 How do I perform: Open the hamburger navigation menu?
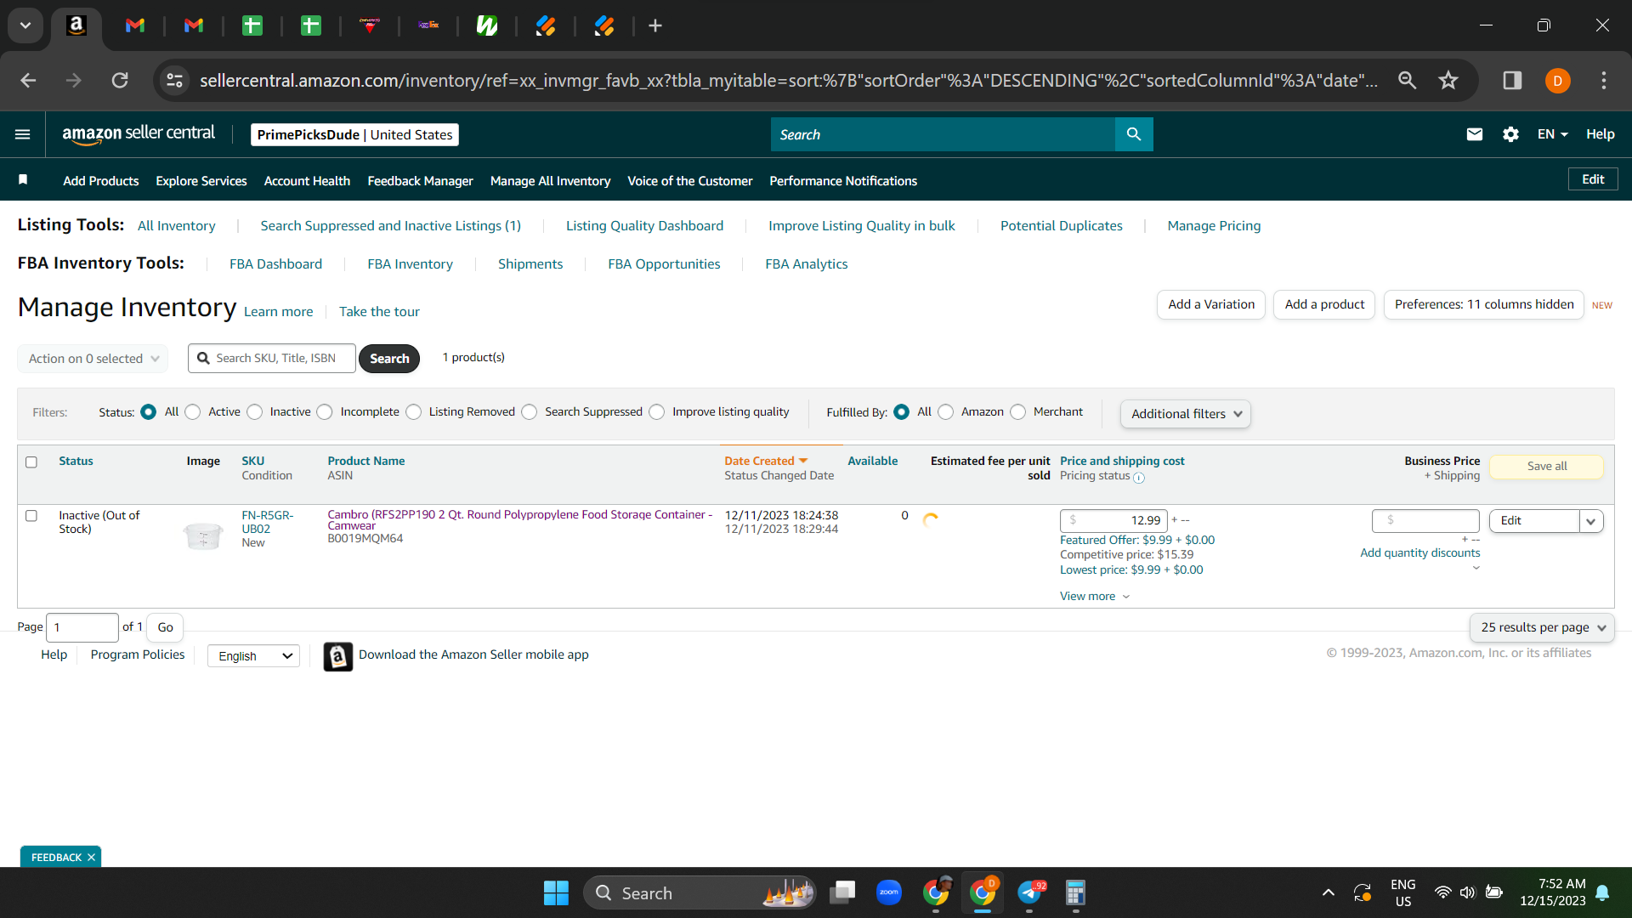(x=23, y=134)
